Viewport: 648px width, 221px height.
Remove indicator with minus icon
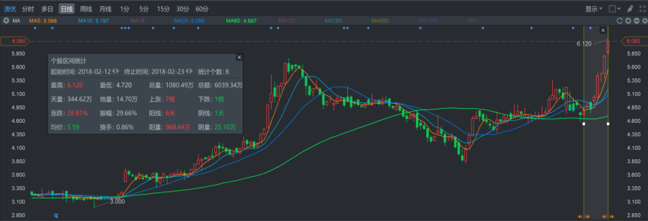tap(636, 21)
